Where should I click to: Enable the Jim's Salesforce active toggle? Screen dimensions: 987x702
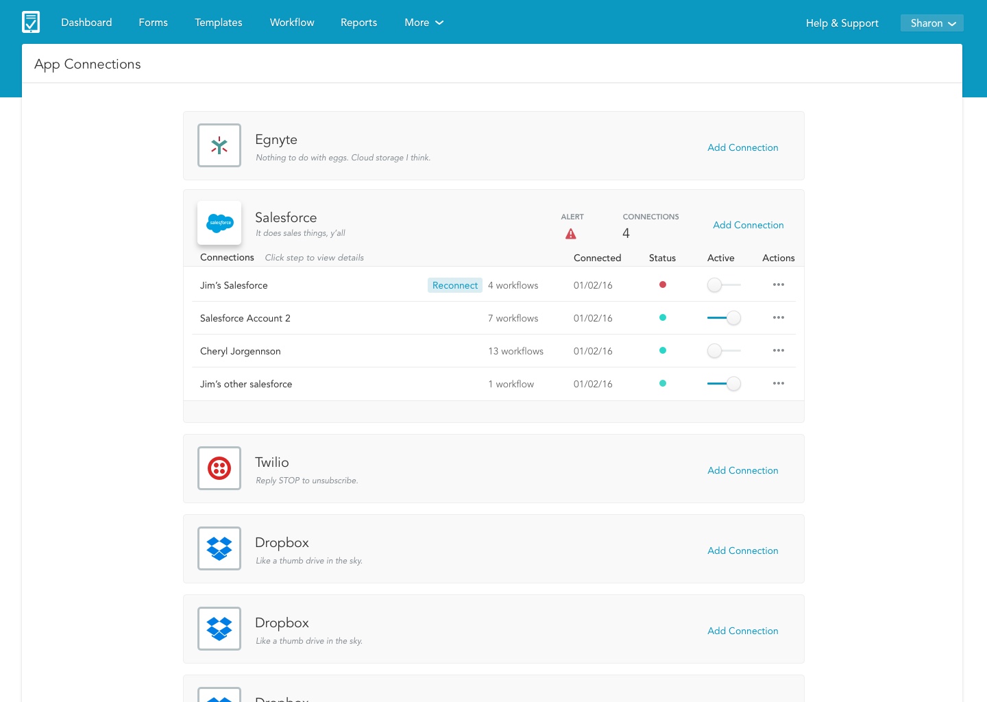(723, 285)
